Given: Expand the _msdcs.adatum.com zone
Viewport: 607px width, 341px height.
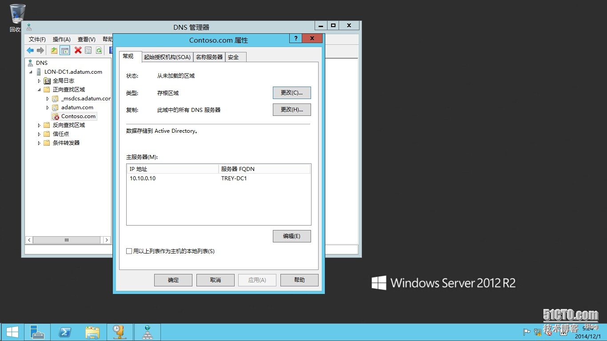Looking at the screenshot, I should point(48,99).
